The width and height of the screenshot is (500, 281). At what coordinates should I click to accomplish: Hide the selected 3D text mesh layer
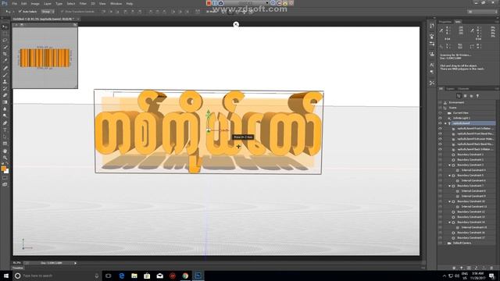[440, 123]
